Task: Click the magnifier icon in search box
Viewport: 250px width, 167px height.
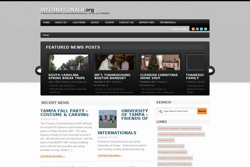Action: point(161,111)
